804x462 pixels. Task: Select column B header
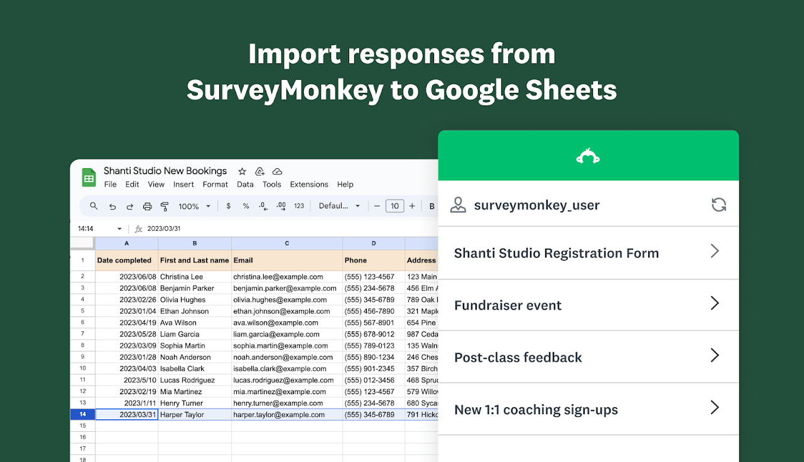tap(195, 243)
